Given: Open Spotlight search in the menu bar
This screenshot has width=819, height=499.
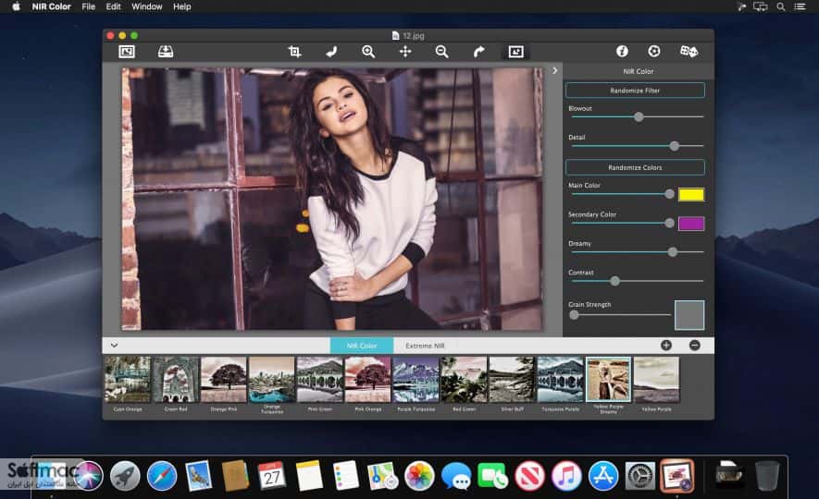Looking at the screenshot, I should click(x=781, y=6).
